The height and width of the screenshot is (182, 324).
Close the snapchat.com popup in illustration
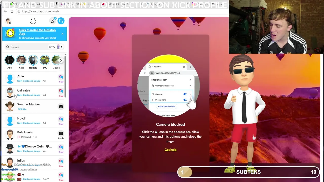tap(190, 80)
